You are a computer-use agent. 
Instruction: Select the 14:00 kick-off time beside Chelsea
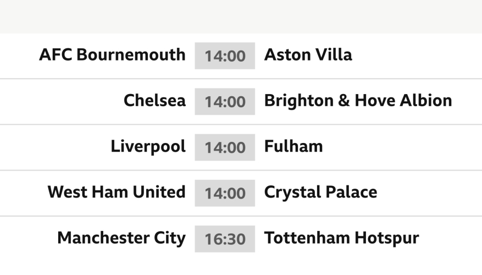225,101
